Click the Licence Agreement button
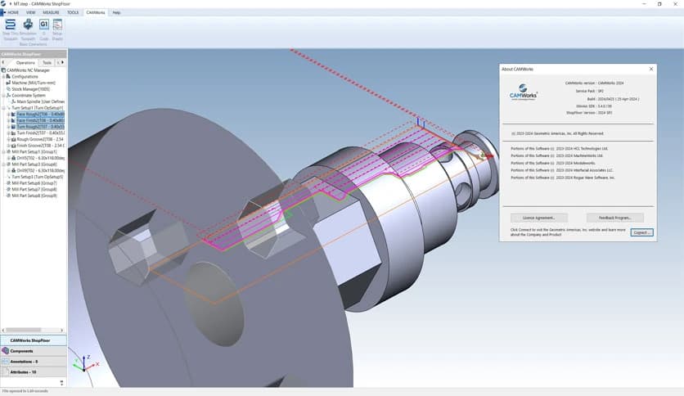This screenshot has width=684, height=396. 538,218
